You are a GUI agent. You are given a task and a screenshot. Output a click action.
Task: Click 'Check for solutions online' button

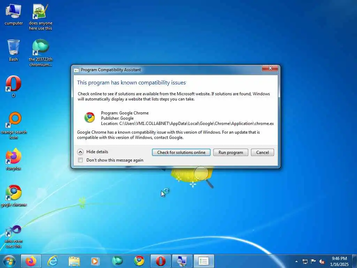(x=181, y=152)
